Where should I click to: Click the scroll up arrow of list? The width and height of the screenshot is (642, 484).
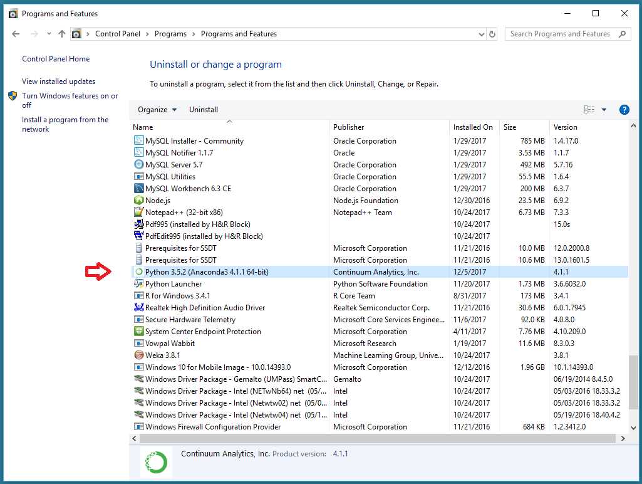[633, 126]
